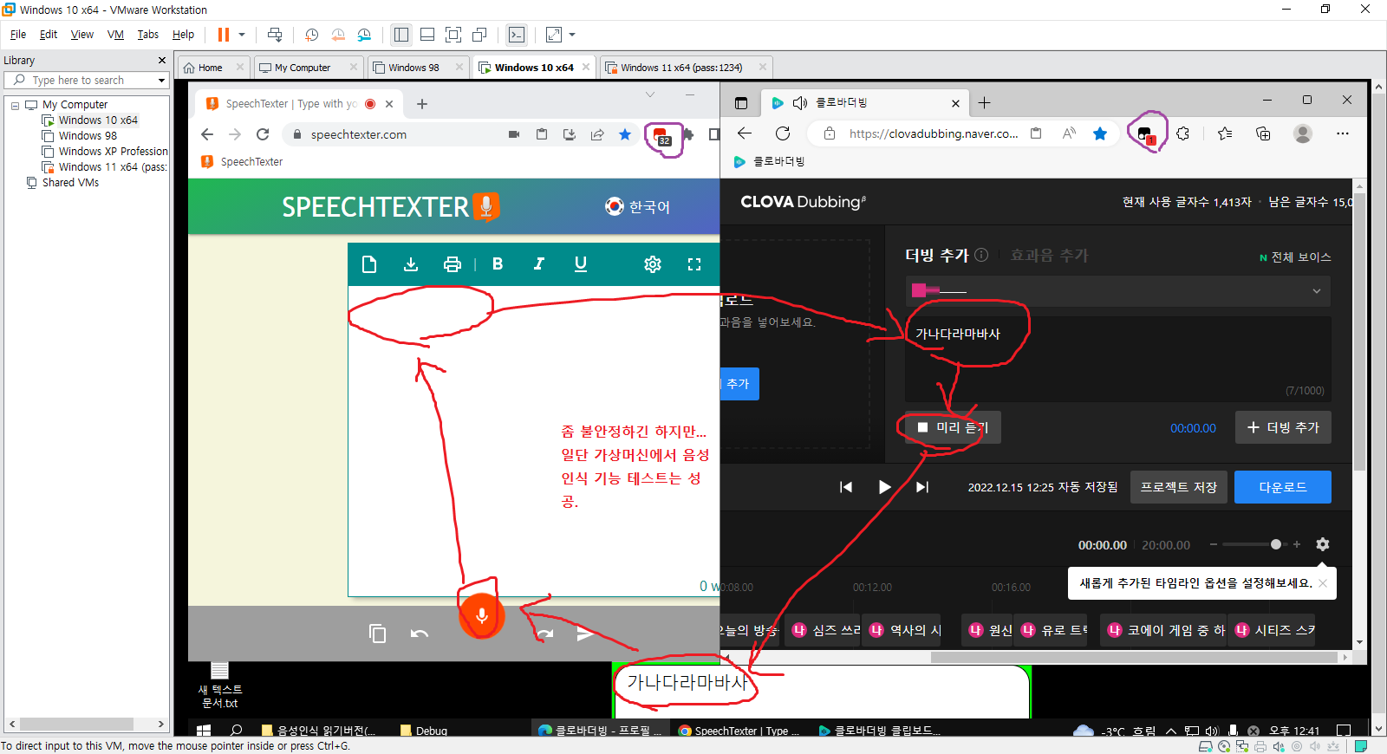Toggle underline formatting in SpeechTexter
1387x754 pixels.
pos(581,264)
